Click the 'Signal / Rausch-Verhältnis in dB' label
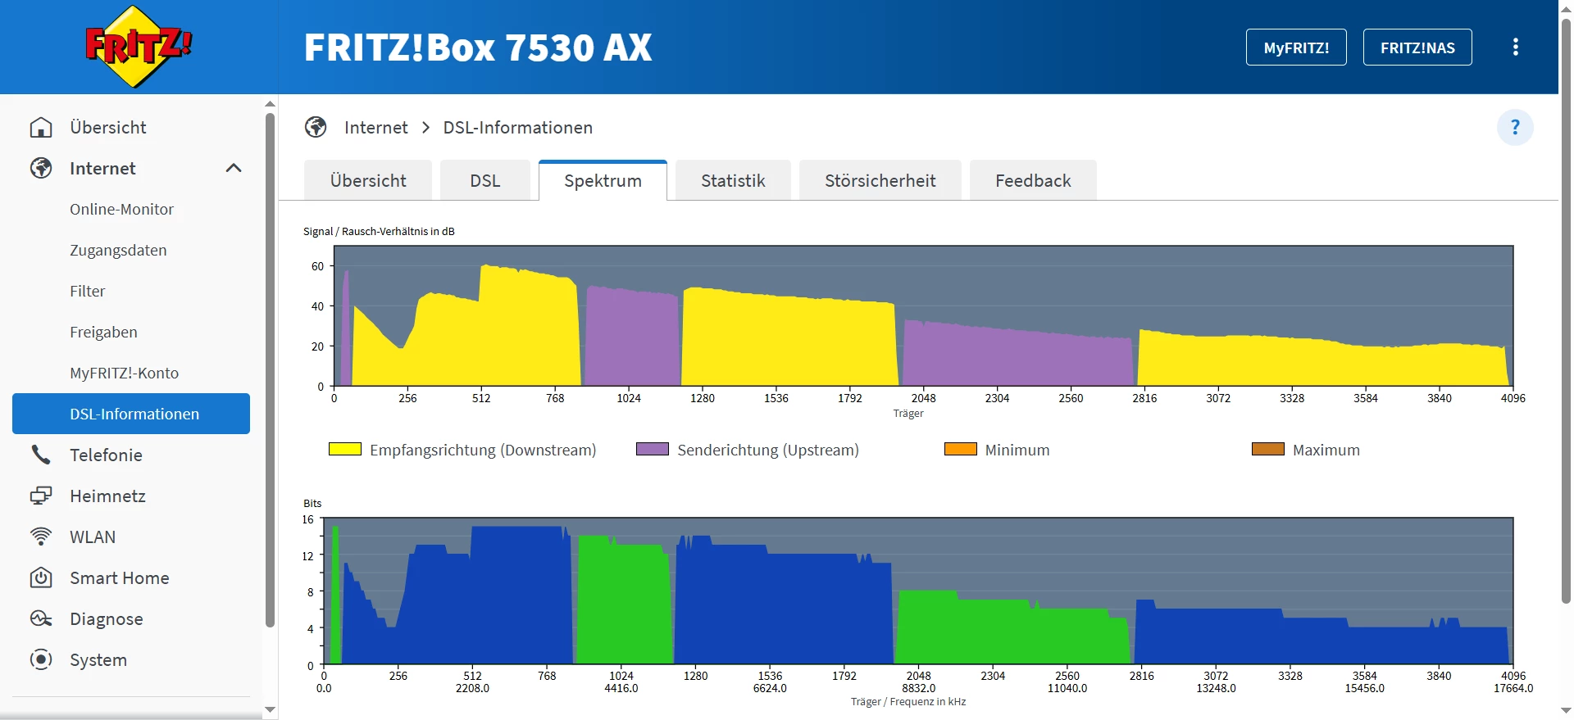The image size is (1574, 720). point(379,232)
